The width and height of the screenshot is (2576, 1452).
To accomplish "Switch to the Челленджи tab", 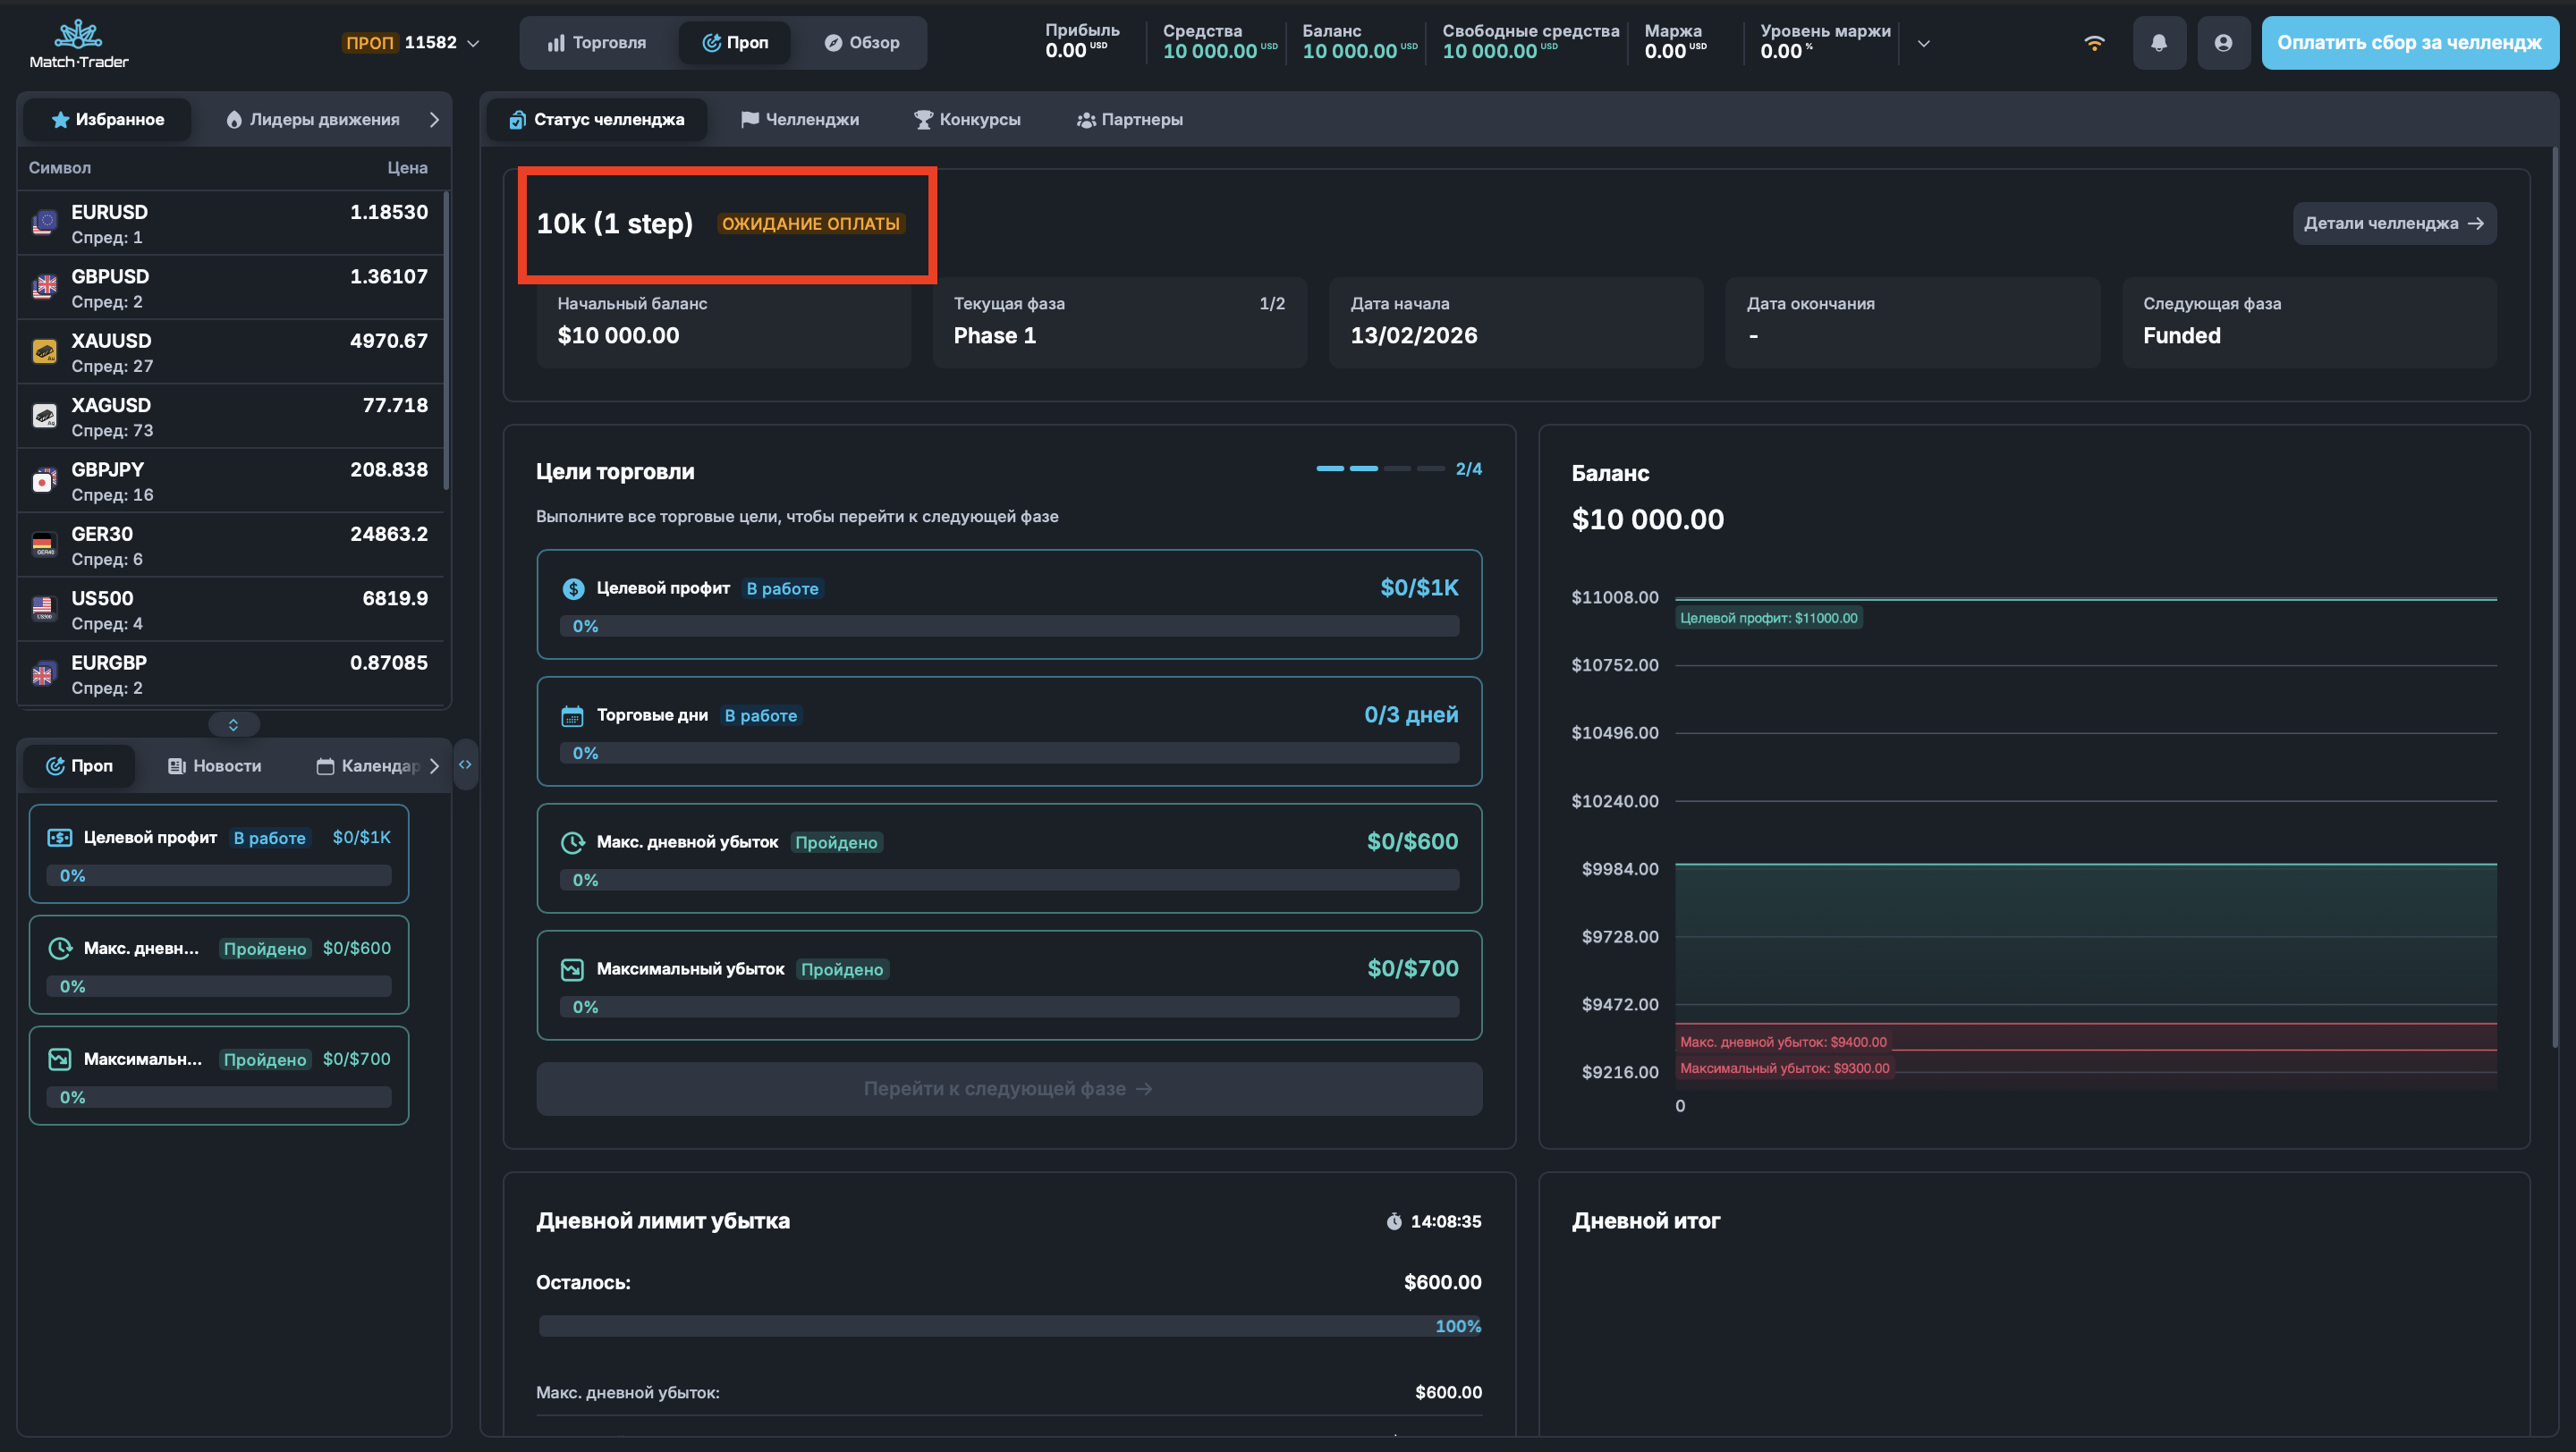I will point(800,120).
